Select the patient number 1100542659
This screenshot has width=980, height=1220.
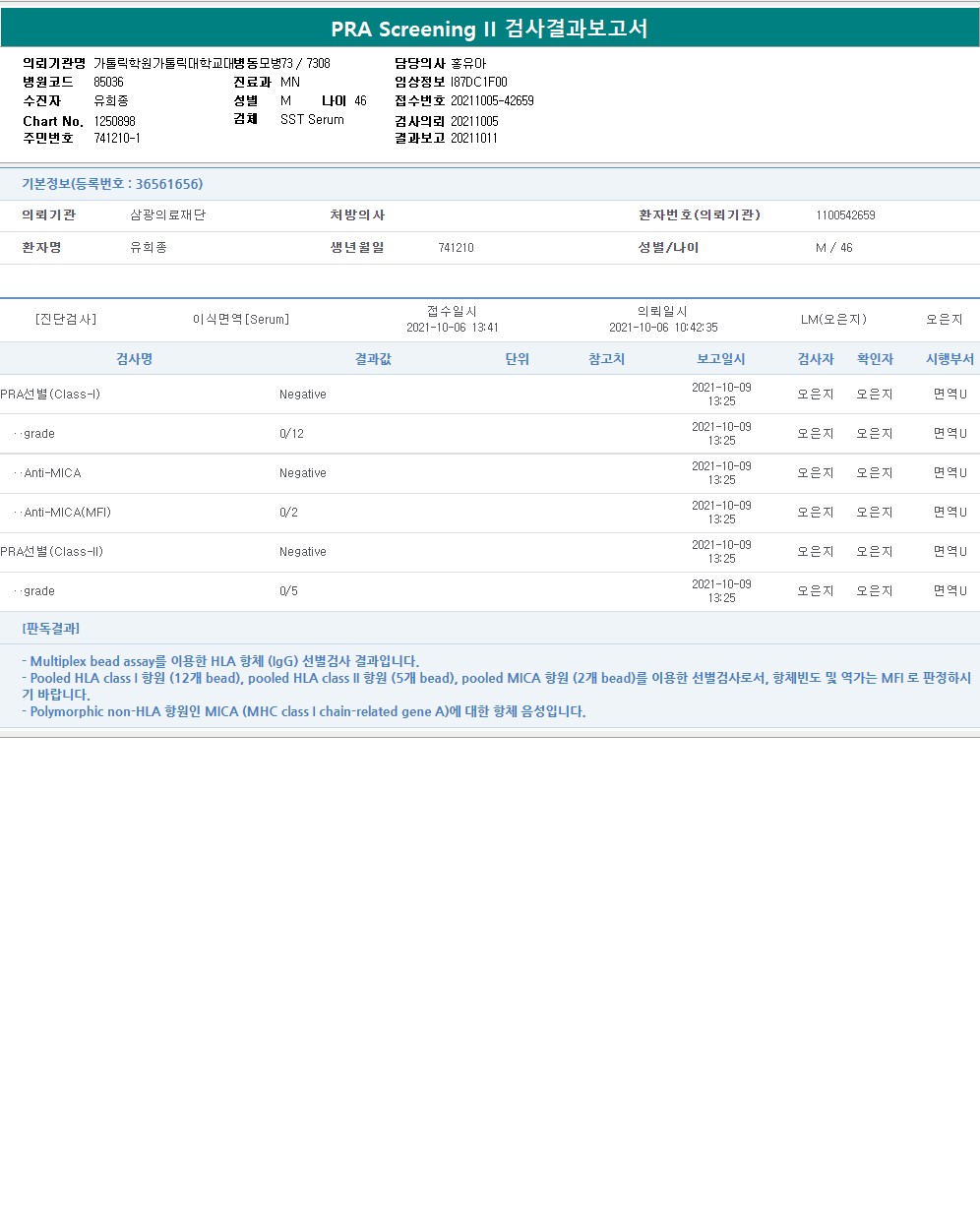(845, 215)
